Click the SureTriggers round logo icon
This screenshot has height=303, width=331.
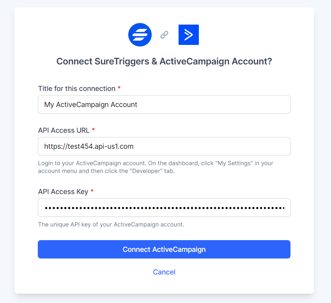[x=140, y=35]
